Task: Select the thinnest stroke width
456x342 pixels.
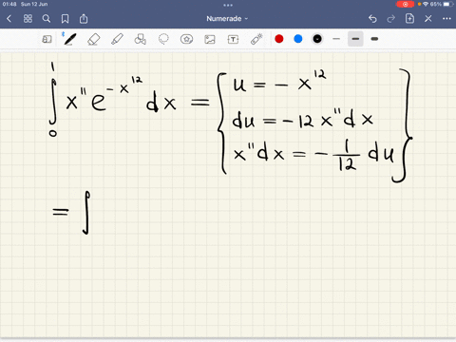Action: pyautogui.click(x=336, y=39)
